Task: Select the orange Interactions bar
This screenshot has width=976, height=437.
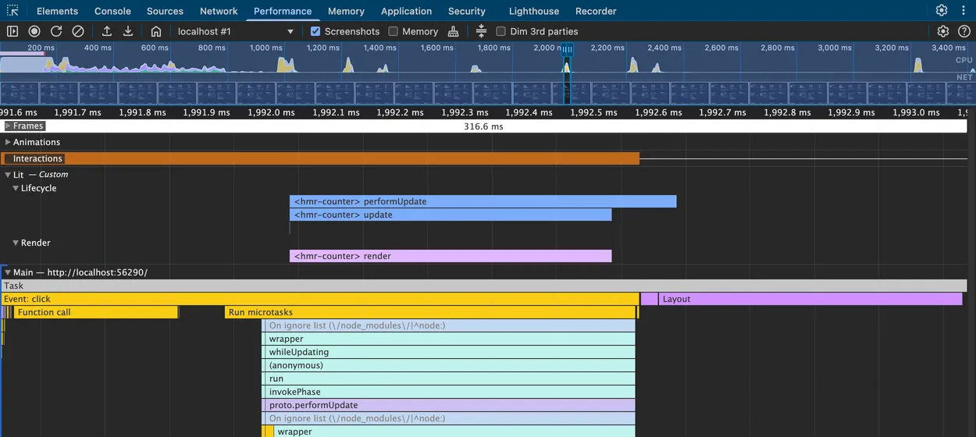Action: tap(320, 158)
